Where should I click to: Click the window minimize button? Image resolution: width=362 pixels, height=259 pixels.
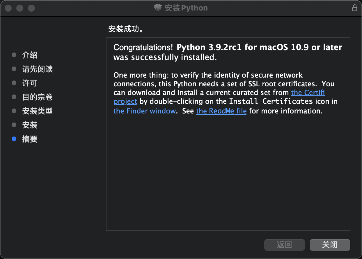pyautogui.click(x=20, y=8)
